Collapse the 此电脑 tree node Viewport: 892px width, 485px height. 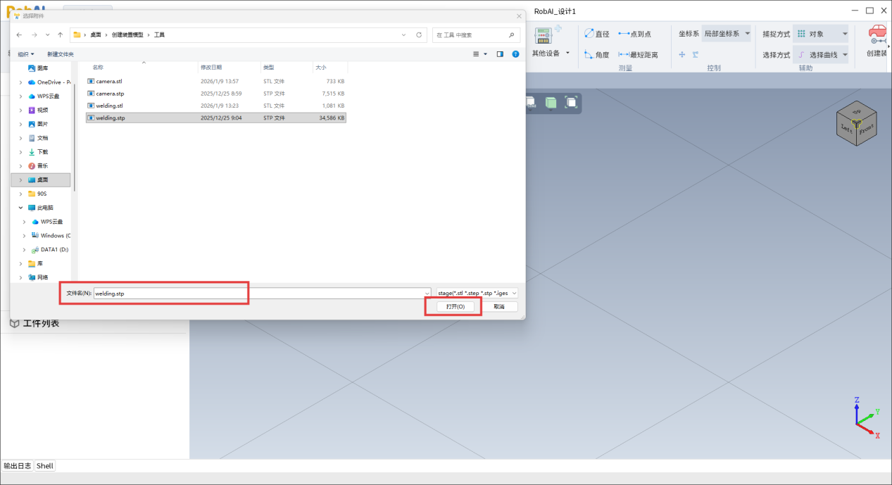[x=20, y=208]
